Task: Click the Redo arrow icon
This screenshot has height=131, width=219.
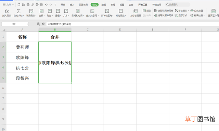Action: [51, 5]
